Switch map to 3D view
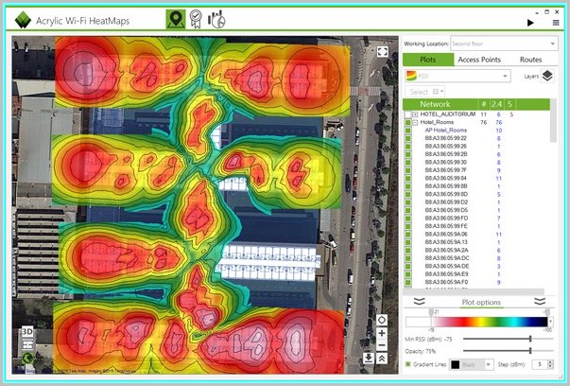Viewport: 570px width, 386px height. coord(27,331)
